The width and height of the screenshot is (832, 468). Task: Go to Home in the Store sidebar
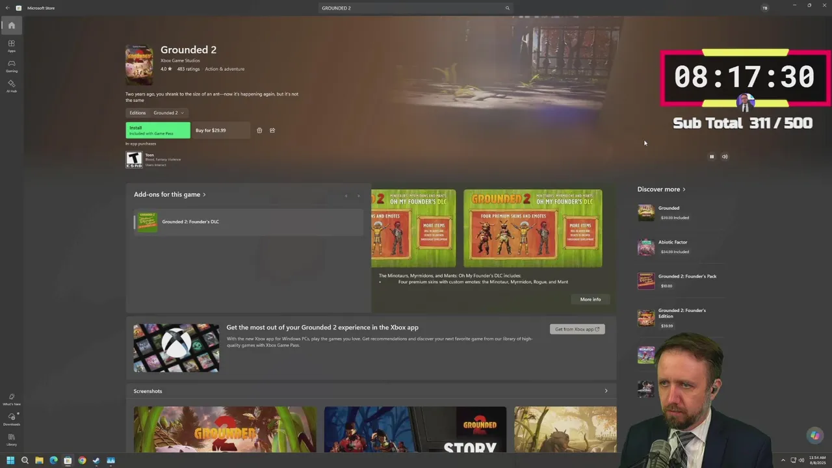tap(11, 25)
